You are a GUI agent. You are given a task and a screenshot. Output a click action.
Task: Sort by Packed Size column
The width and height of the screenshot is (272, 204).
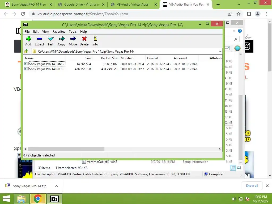(x=105, y=58)
